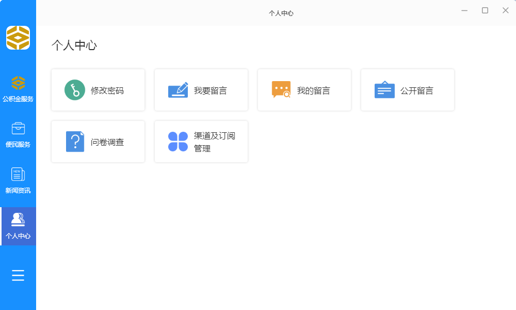Screen dimensions: 516x310
Task: Click the blue pencil icon for leaving a message
Action: tap(178, 90)
